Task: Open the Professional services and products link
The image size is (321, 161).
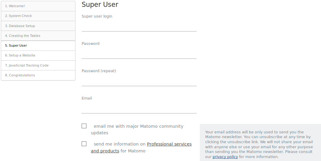Action: (x=169, y=144)
